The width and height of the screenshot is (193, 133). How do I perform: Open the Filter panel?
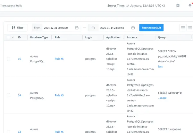click(x=18, y=28)
